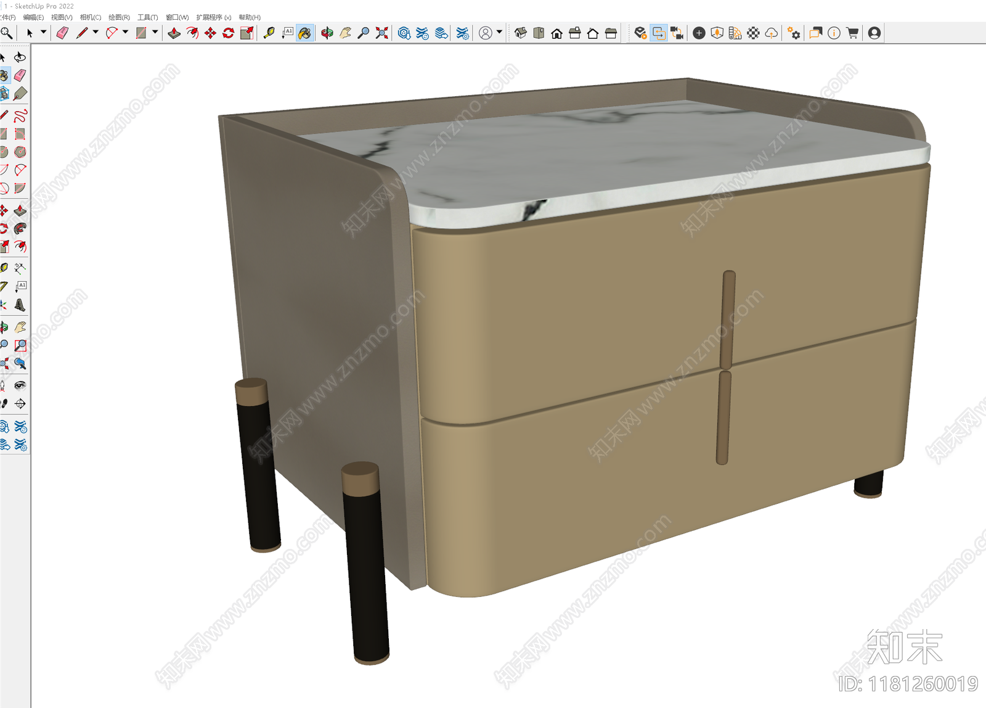Open the shopping cart icon
Screen dimensions: 986x708
pyautogui.click(x=852, y=33)
